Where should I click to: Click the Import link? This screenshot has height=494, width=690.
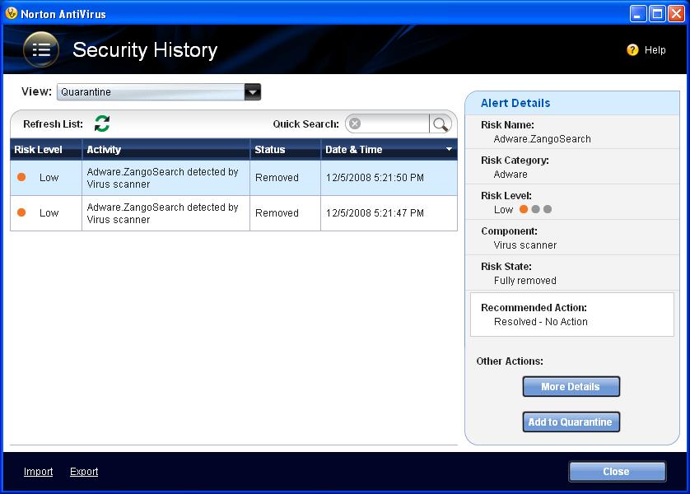pyautogui.click(x=38, y=472)
